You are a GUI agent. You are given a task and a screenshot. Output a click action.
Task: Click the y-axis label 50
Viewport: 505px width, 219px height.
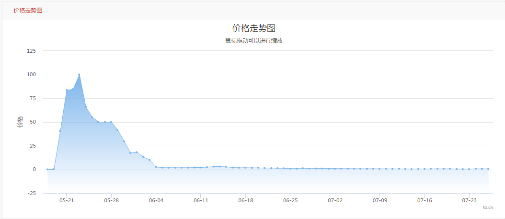pyautogui.click(x=33, y=122)
